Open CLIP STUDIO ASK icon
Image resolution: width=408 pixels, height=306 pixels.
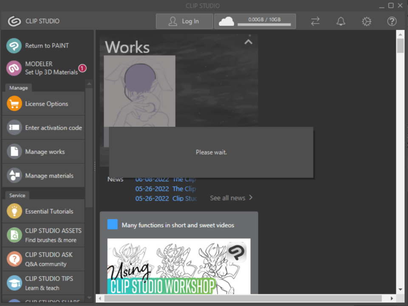pos(14,259)
